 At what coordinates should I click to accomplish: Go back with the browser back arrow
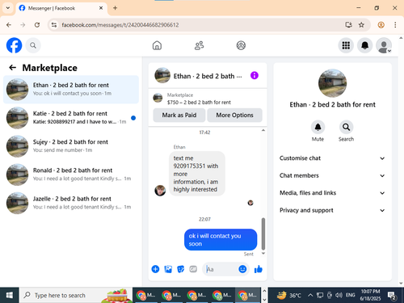click(9, 25)
